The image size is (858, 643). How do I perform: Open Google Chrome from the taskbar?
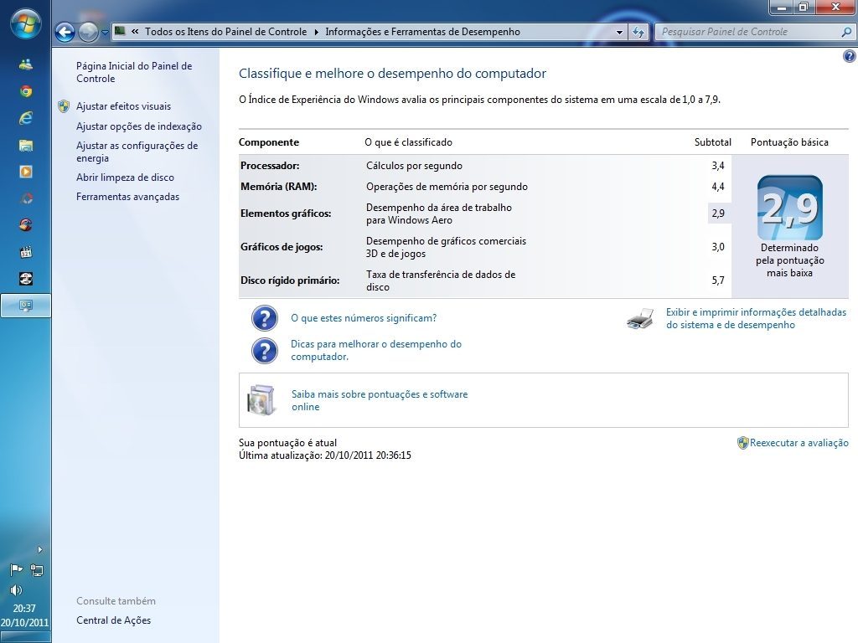pyautogui.click(x=26, y=91)
